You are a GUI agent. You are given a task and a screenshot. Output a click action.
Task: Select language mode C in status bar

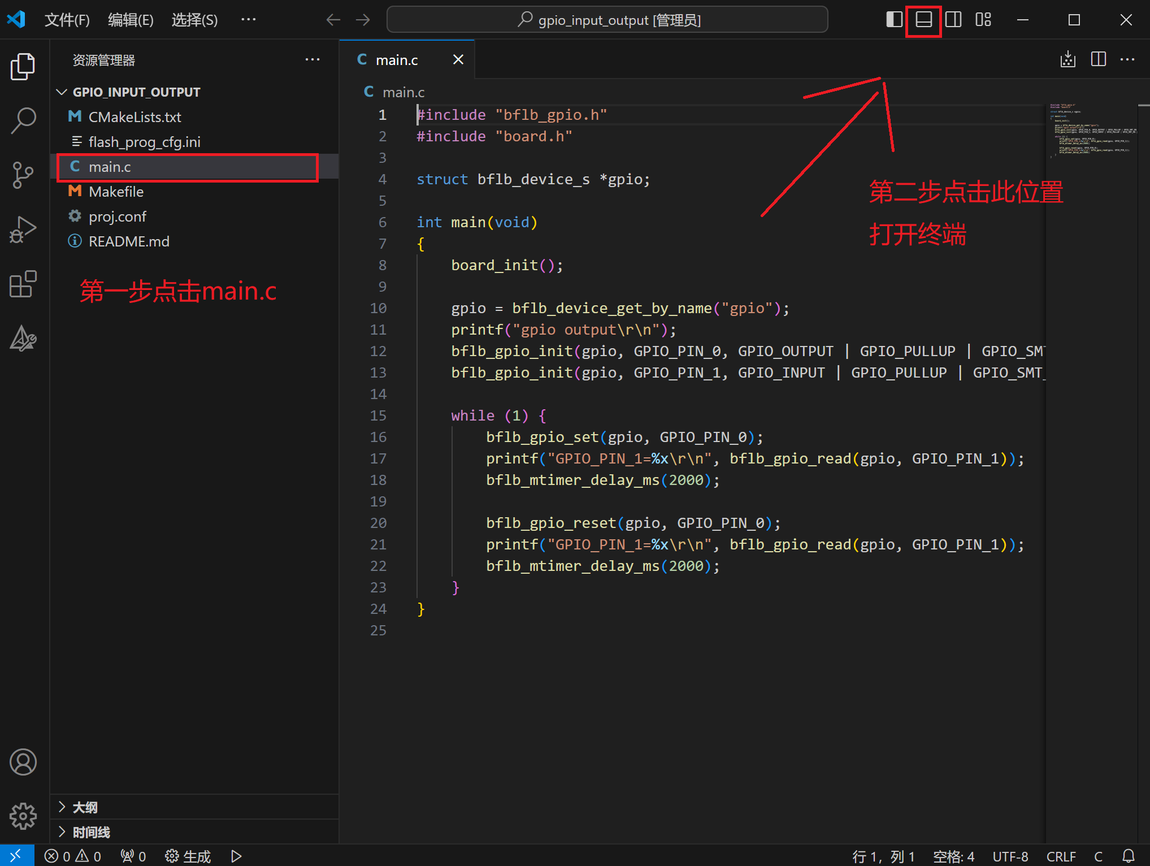pyautogui.click(x=1099, y=856)
